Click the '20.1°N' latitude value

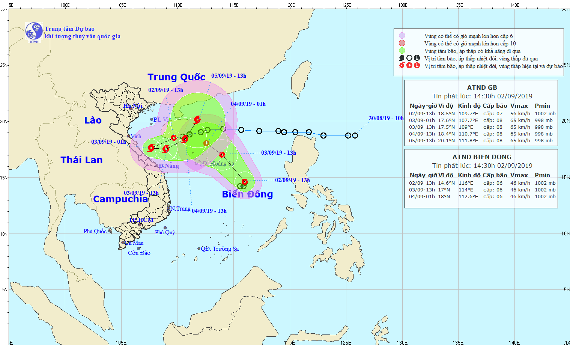447,141
